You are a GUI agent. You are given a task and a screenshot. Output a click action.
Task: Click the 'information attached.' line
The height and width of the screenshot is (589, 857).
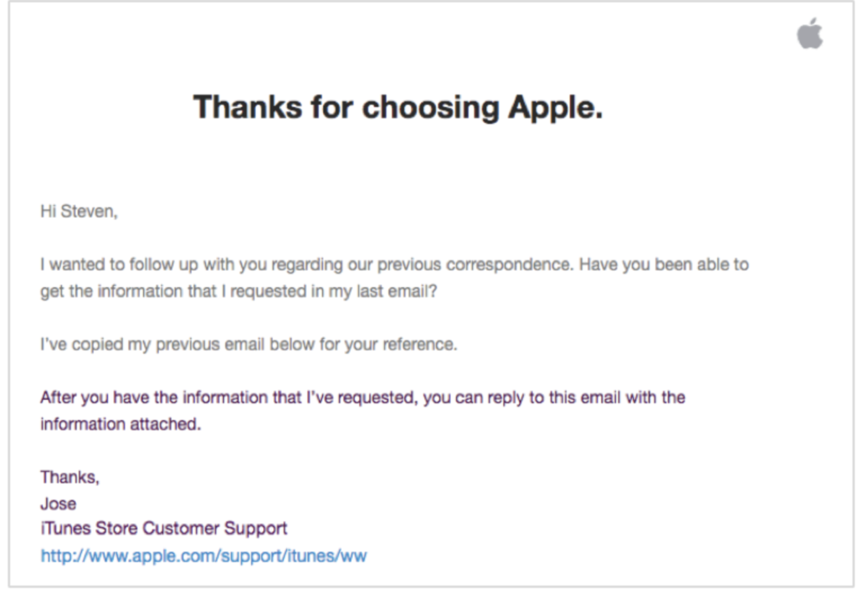coord(121,424)
